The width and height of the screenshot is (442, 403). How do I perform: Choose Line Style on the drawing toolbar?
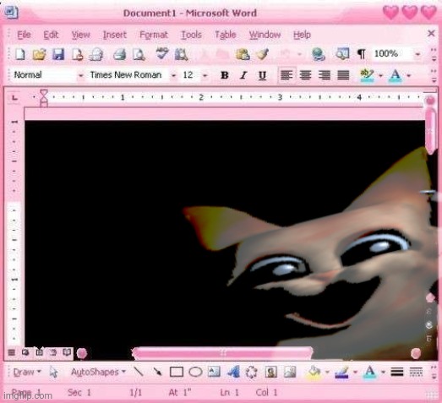coord(397,372)
